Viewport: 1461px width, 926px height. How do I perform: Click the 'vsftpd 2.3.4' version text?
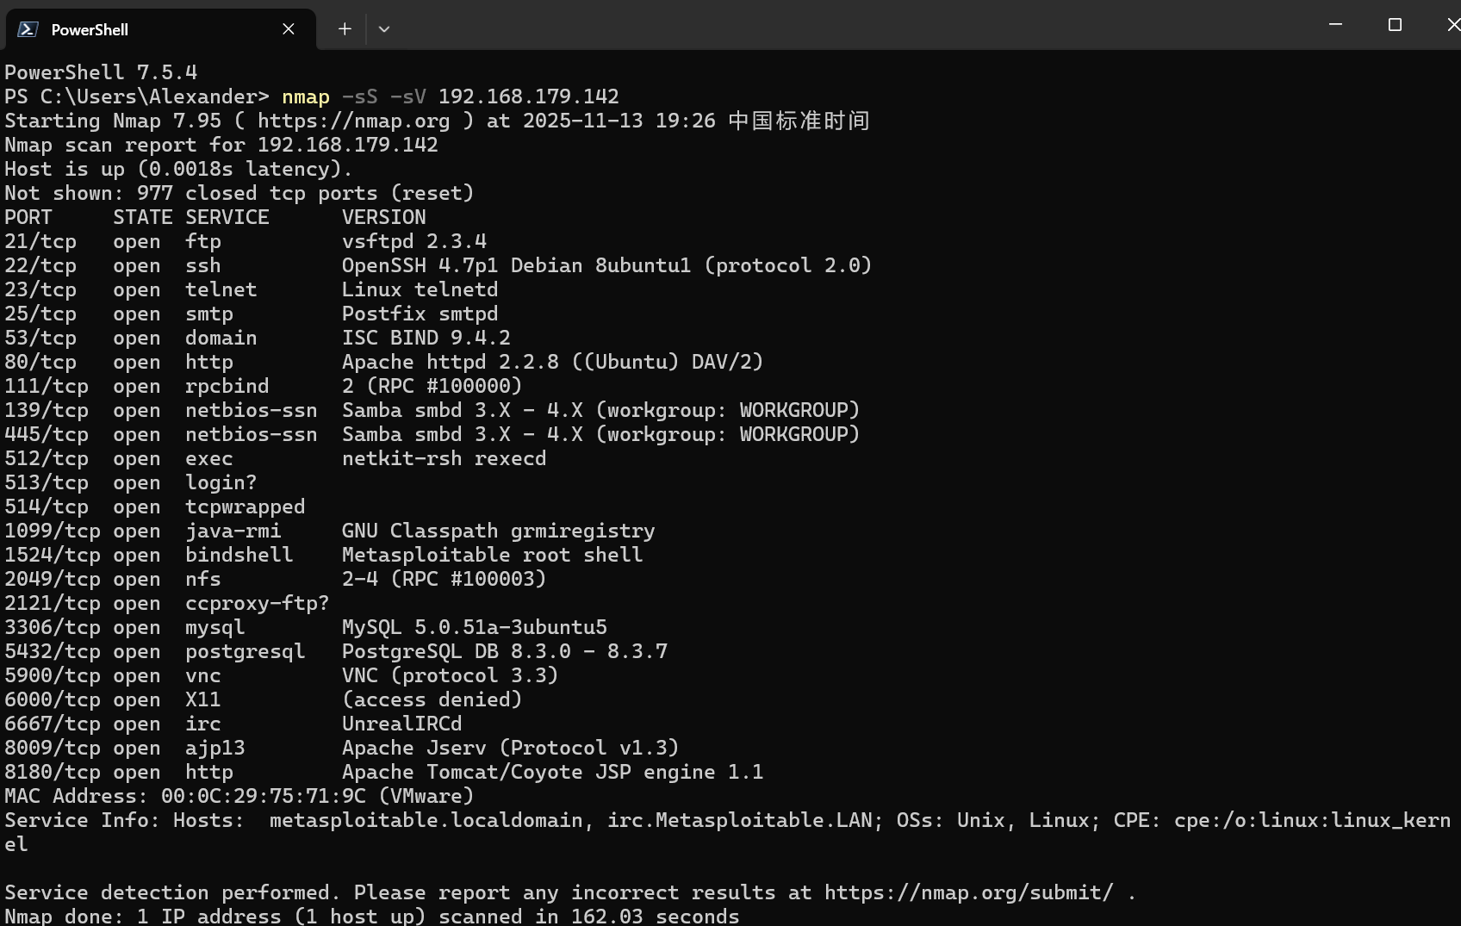414,241
